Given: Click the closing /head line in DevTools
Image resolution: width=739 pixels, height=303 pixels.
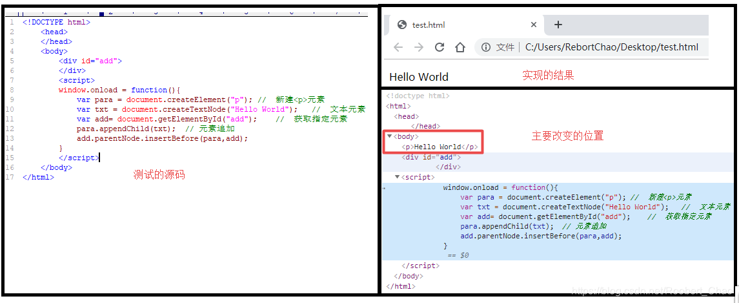Looking at the screenshot, I should point(425,127).
